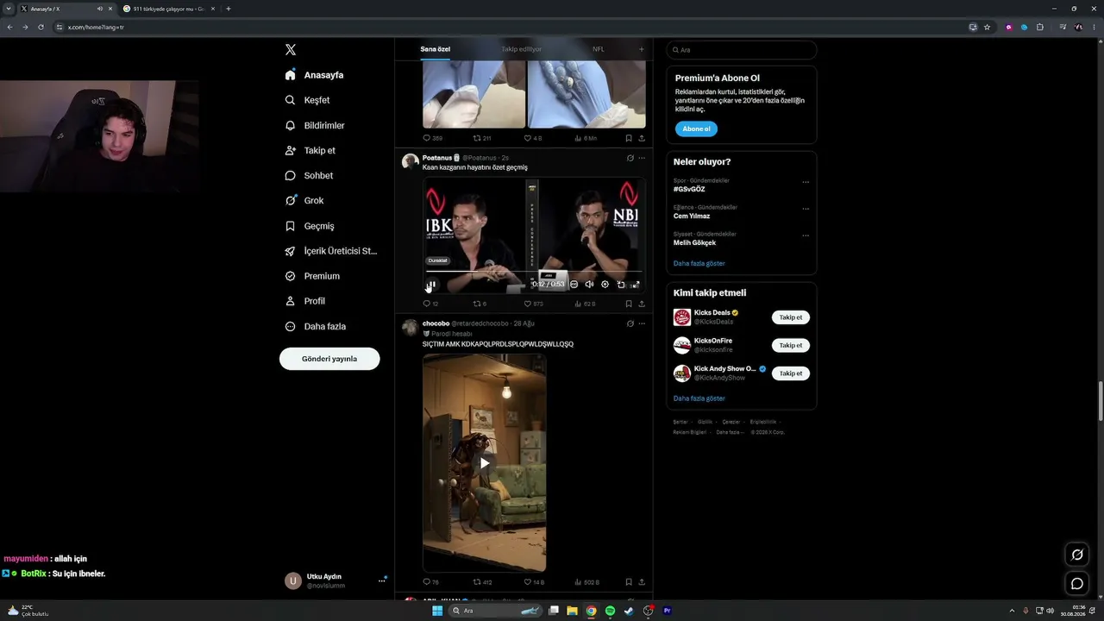Open İçerik Üreticisi Stüdyosu item
1104x621 pixels.
click(x=331, y=251)
